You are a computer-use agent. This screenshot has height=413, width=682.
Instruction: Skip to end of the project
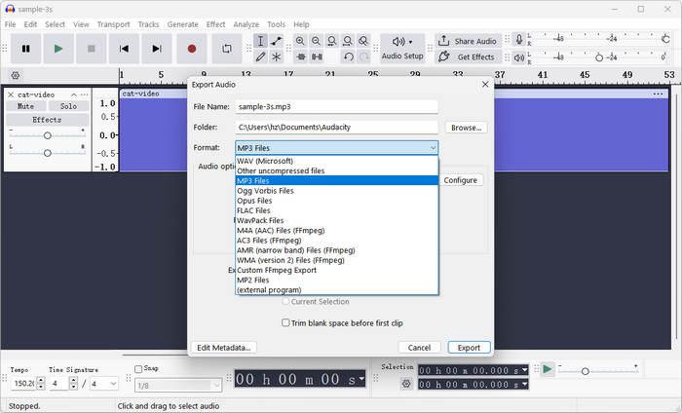157,49
